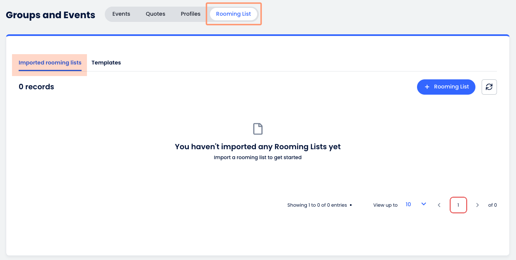516x260 pixels.
Task: Open the page size value 10
Action: point(408,205)
